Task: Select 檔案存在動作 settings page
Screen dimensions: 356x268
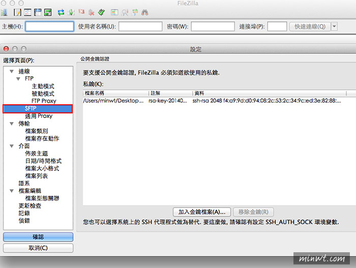Action: click(x=42, y=138)
